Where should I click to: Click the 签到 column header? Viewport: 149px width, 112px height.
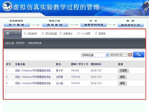tap(120, 64)
